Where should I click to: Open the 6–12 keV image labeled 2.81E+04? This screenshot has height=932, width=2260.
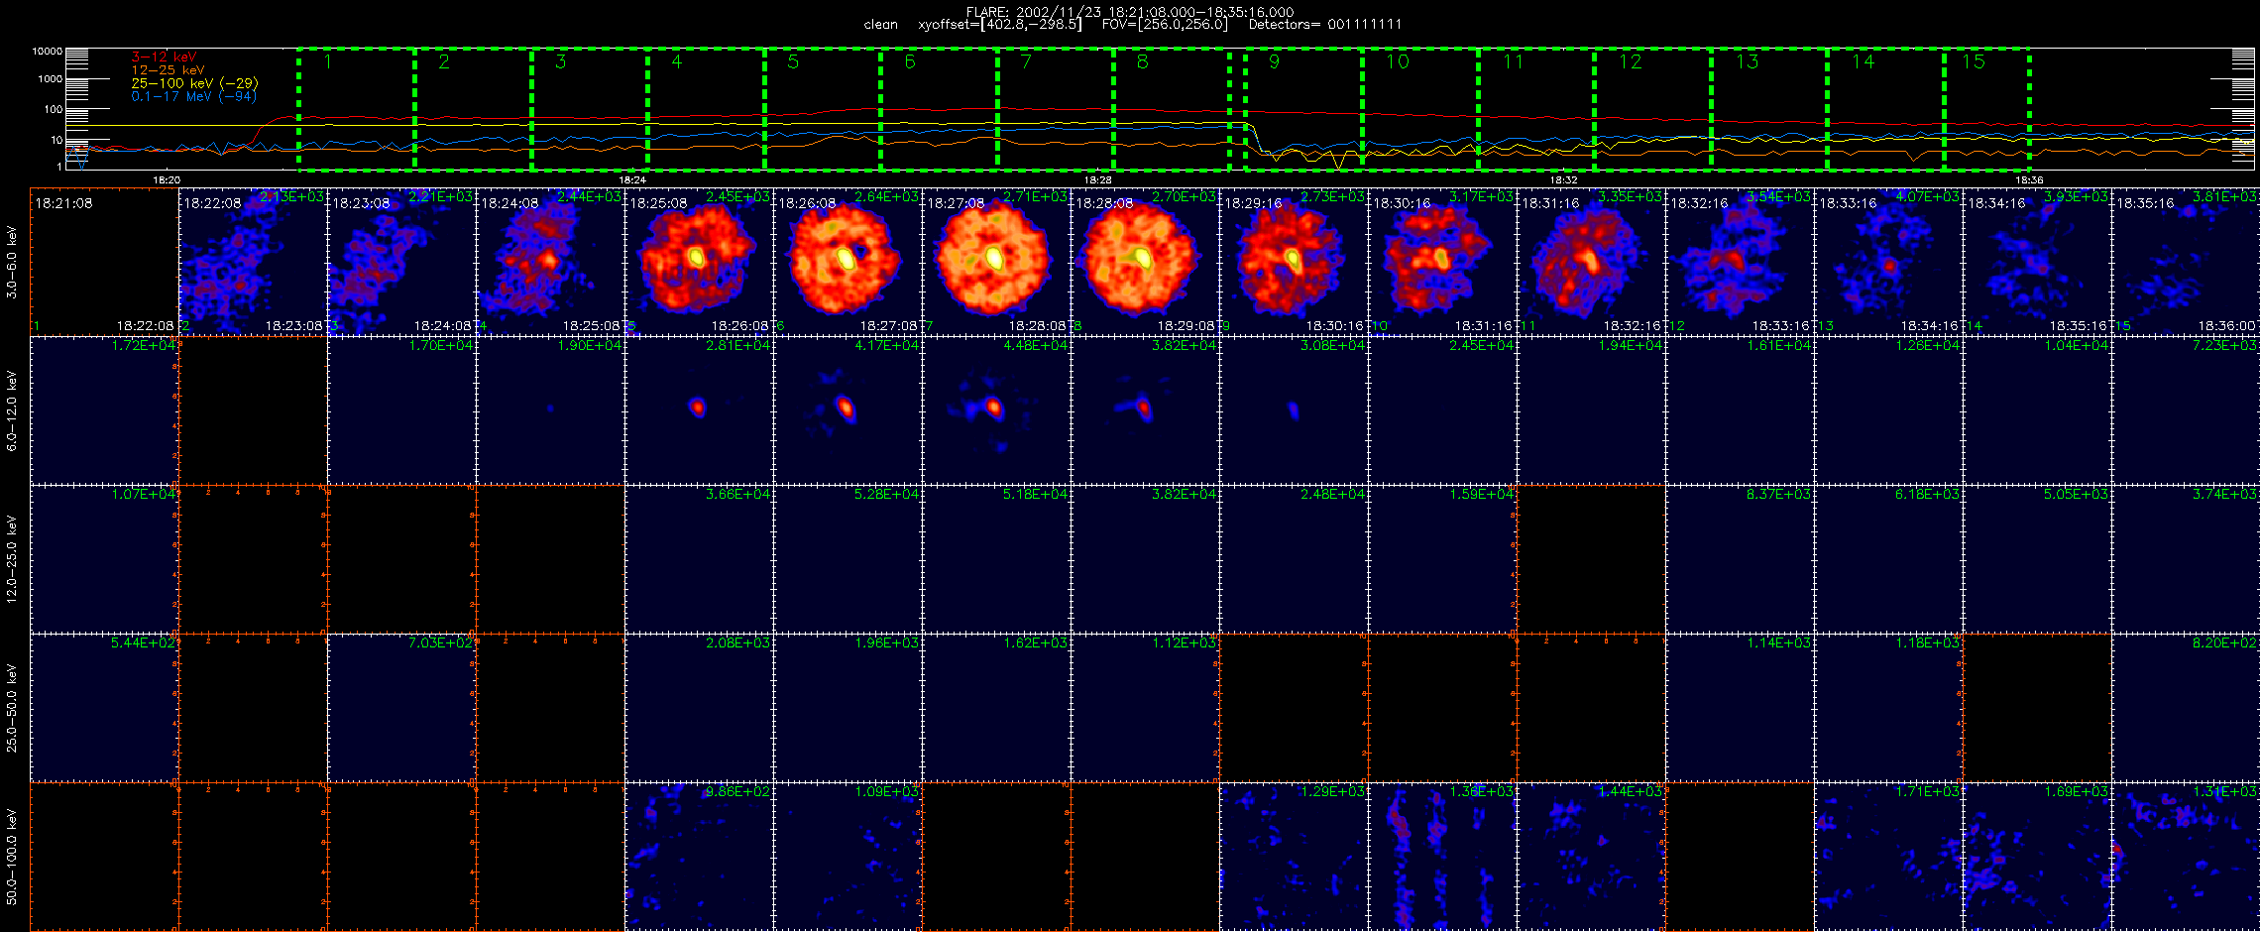click(699, 409)
